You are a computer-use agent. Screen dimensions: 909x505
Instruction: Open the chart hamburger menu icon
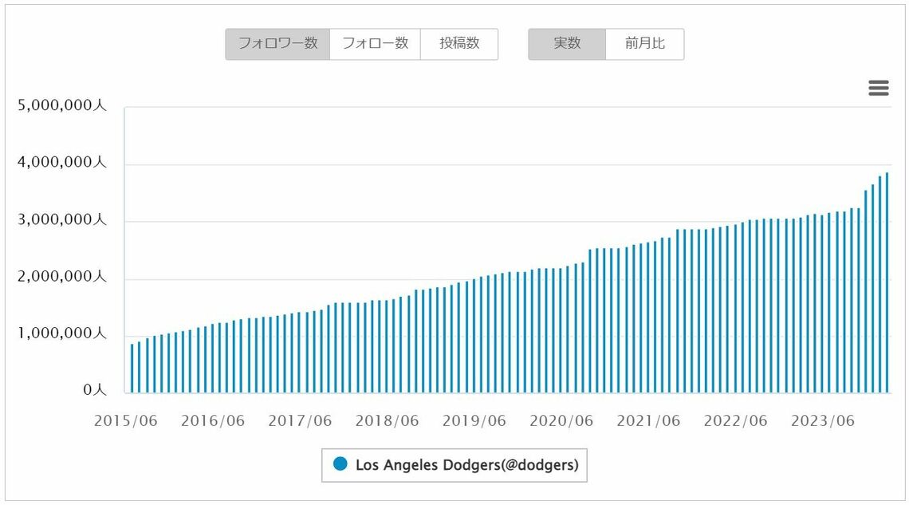tap(878, 88)
